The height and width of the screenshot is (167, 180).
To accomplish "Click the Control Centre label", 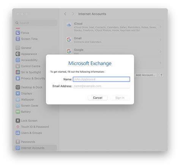I will (x=31, y=66).
